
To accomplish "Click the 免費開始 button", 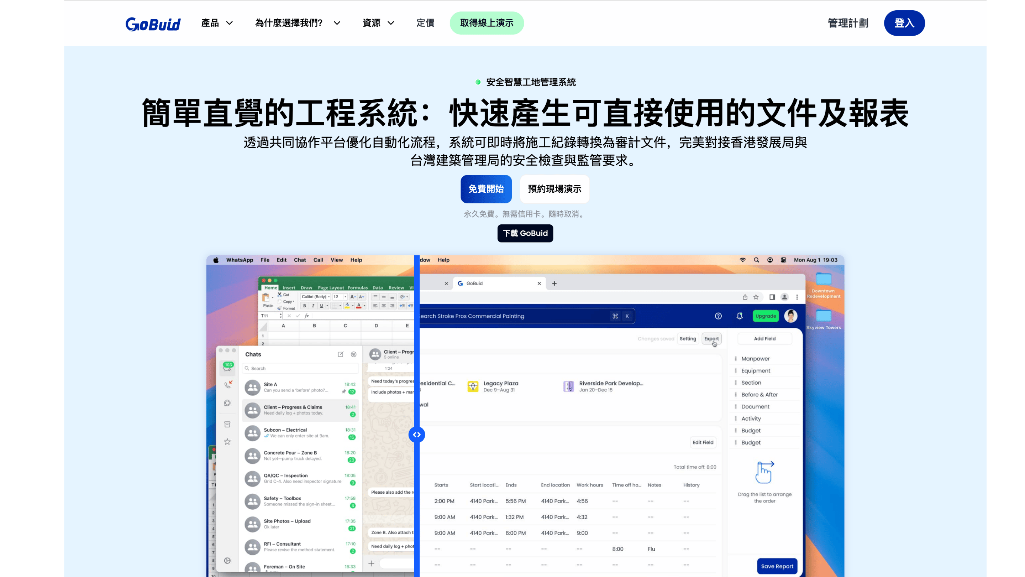I will click(x=486, y=189).
